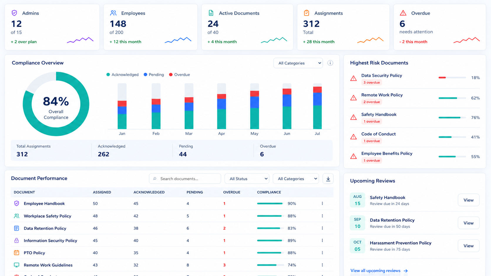Click the Data Security Policy warning icon
This screenshot has width=491, height=276.
pos(354,78)
